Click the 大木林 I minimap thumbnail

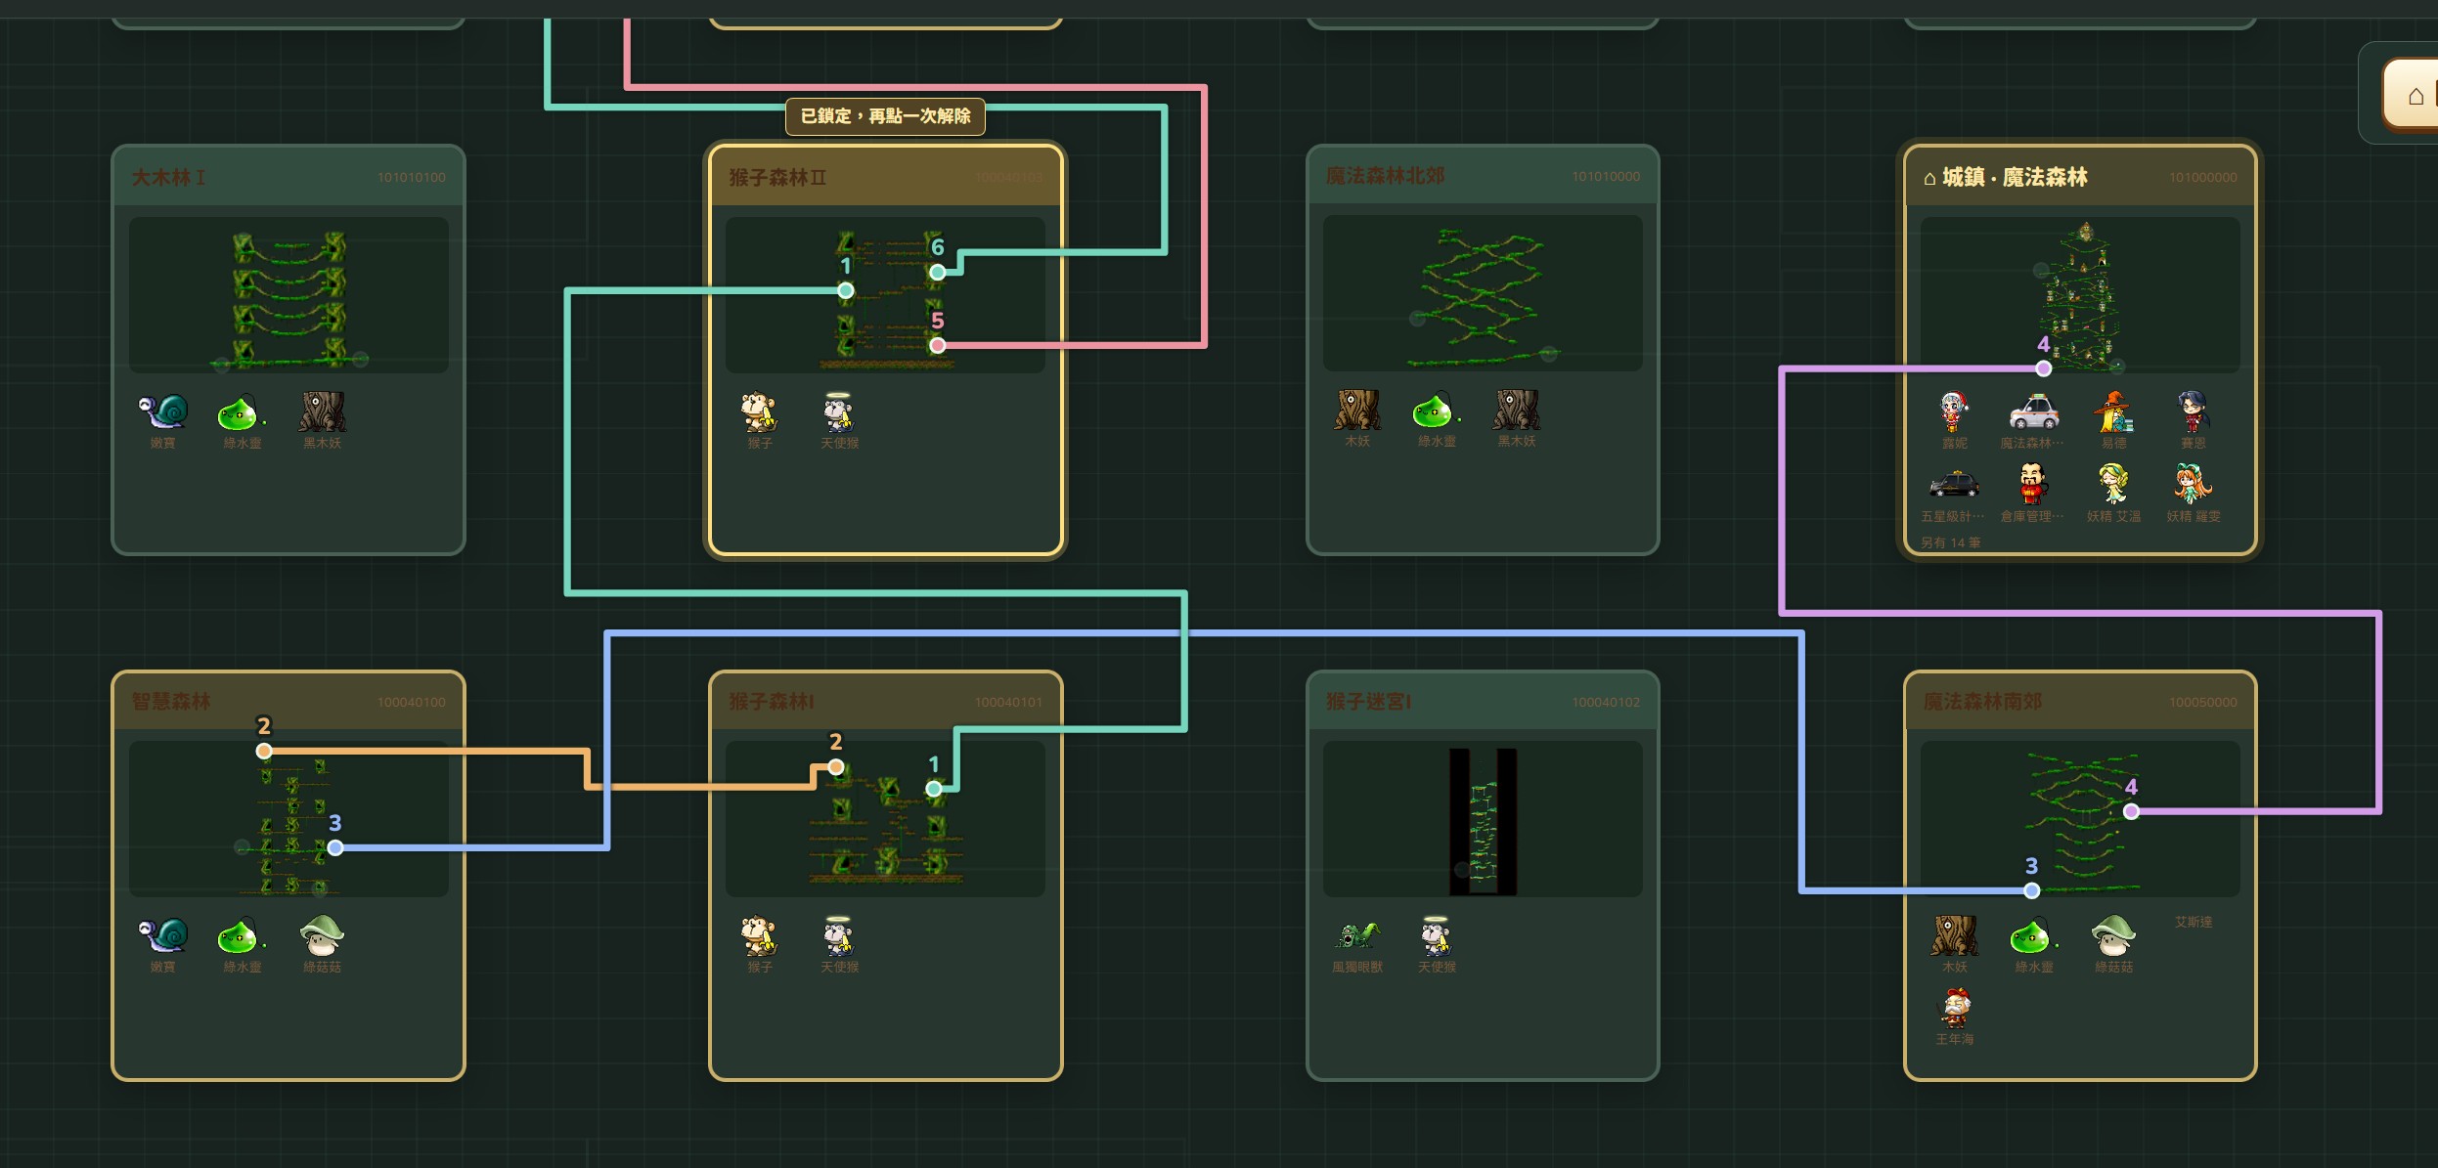tap(288, 295)
